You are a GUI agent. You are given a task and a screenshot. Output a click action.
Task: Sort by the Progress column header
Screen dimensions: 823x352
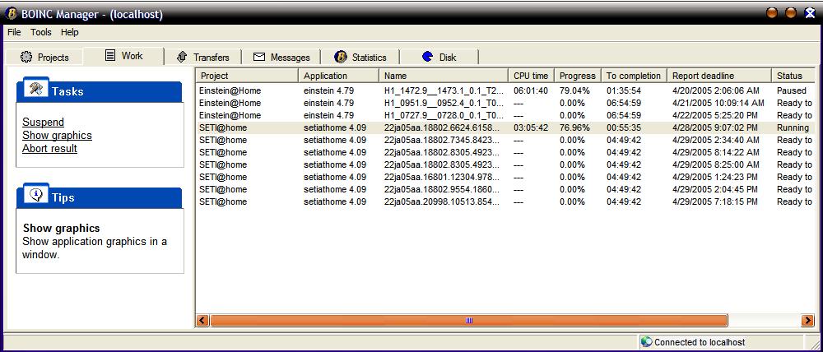(577, 76)
